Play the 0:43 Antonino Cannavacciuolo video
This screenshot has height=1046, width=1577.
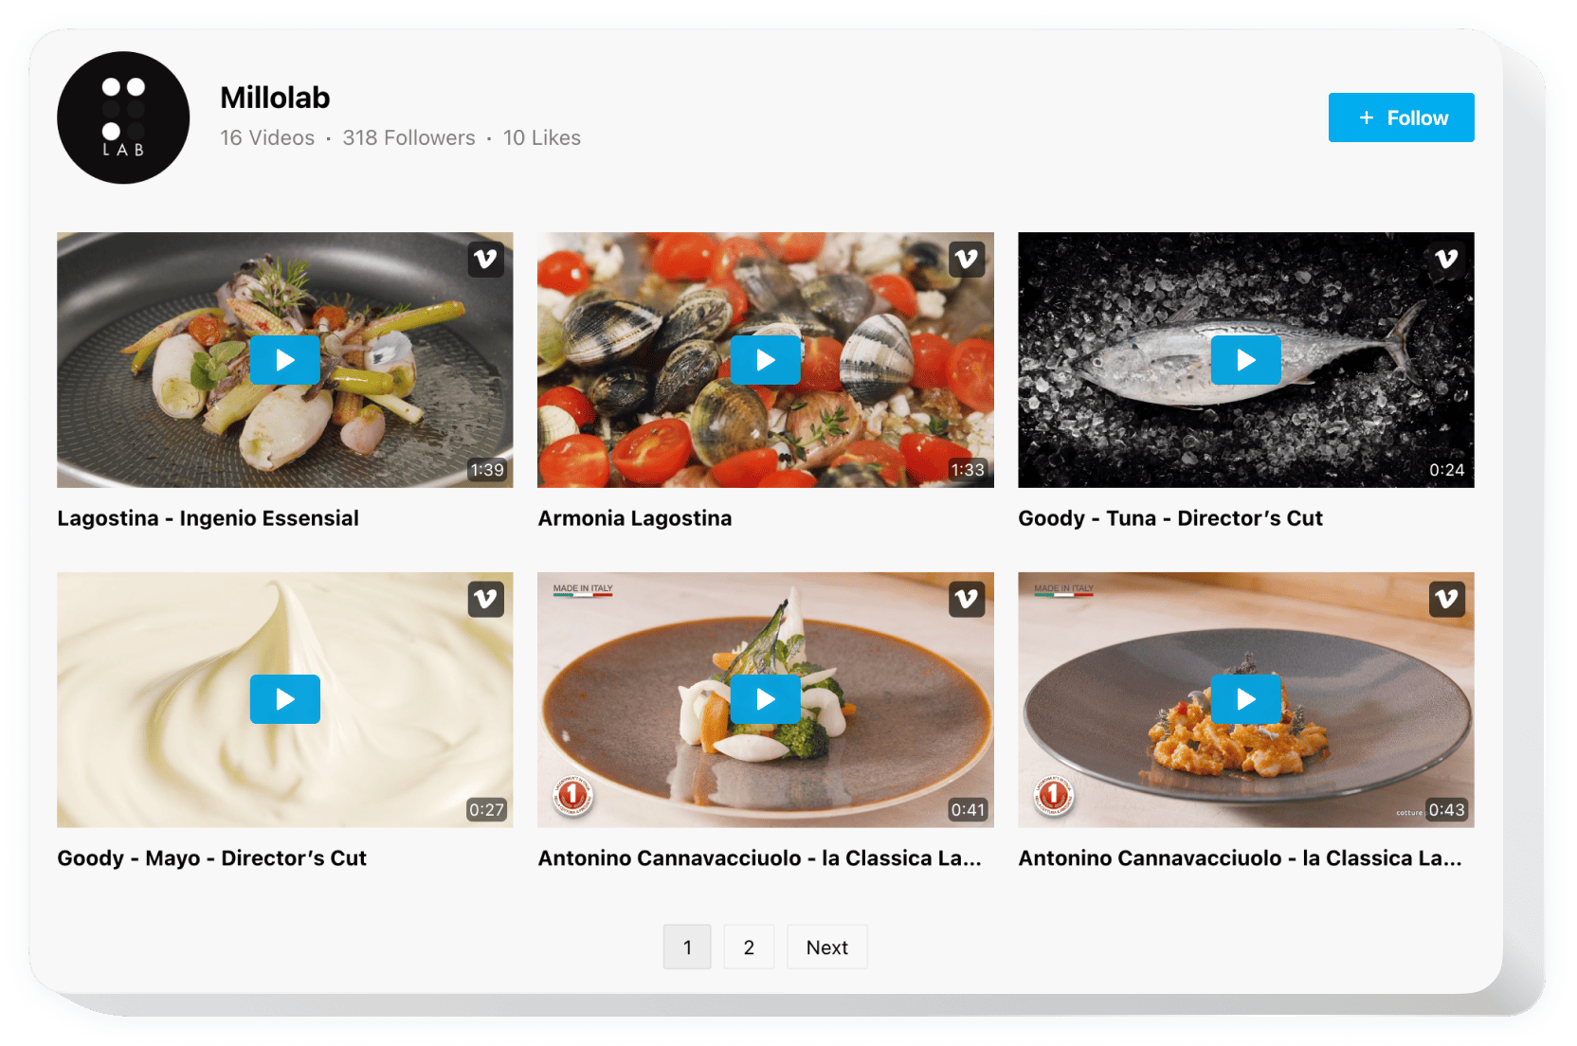(1245, 699)
